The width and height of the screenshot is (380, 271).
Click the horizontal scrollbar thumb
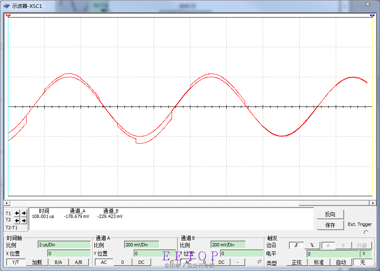[x=334, y=203]
